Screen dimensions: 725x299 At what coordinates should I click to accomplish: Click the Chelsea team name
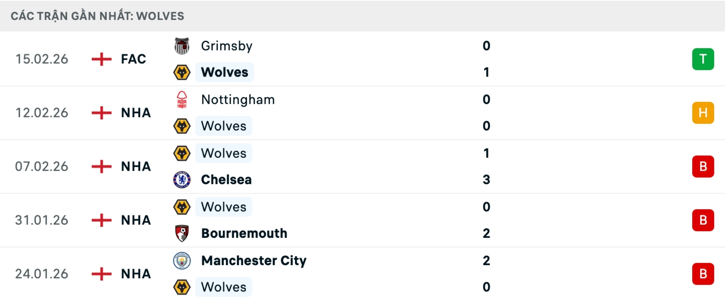(226, 180)
